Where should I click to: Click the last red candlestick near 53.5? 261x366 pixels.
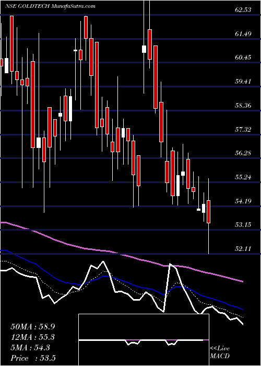point(209,211)
